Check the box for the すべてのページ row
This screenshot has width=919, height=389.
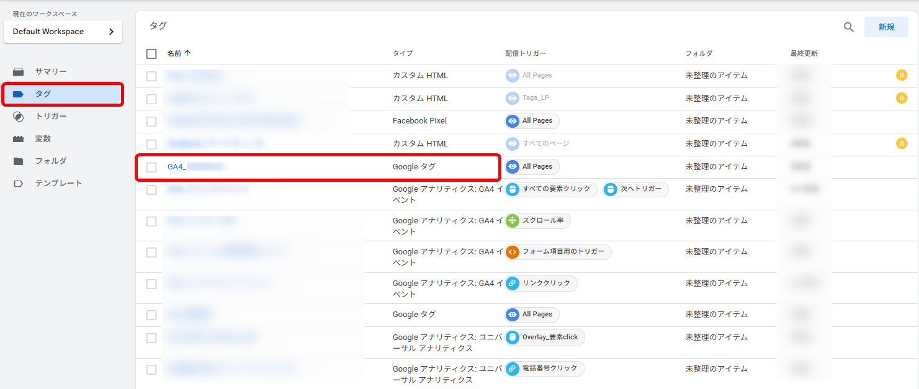[x=151, y=144]
